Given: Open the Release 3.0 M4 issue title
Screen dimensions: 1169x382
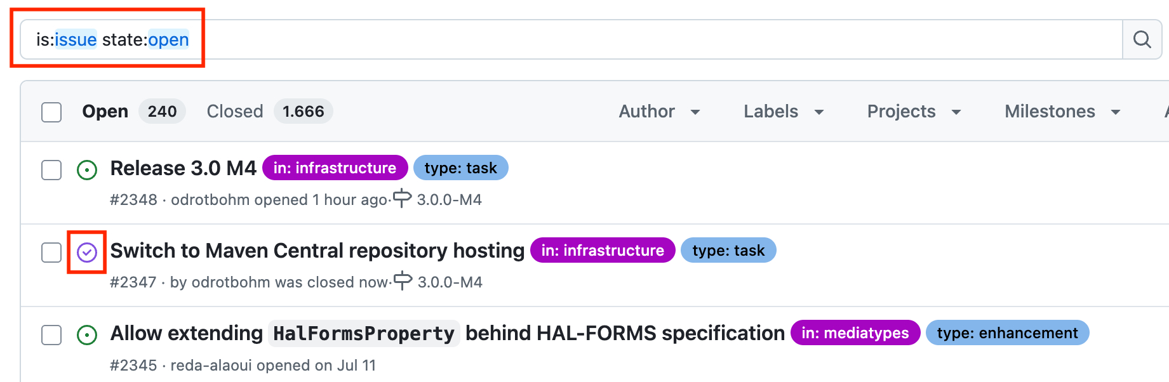Looking at the screenshot, I should (x=183, y=168).
